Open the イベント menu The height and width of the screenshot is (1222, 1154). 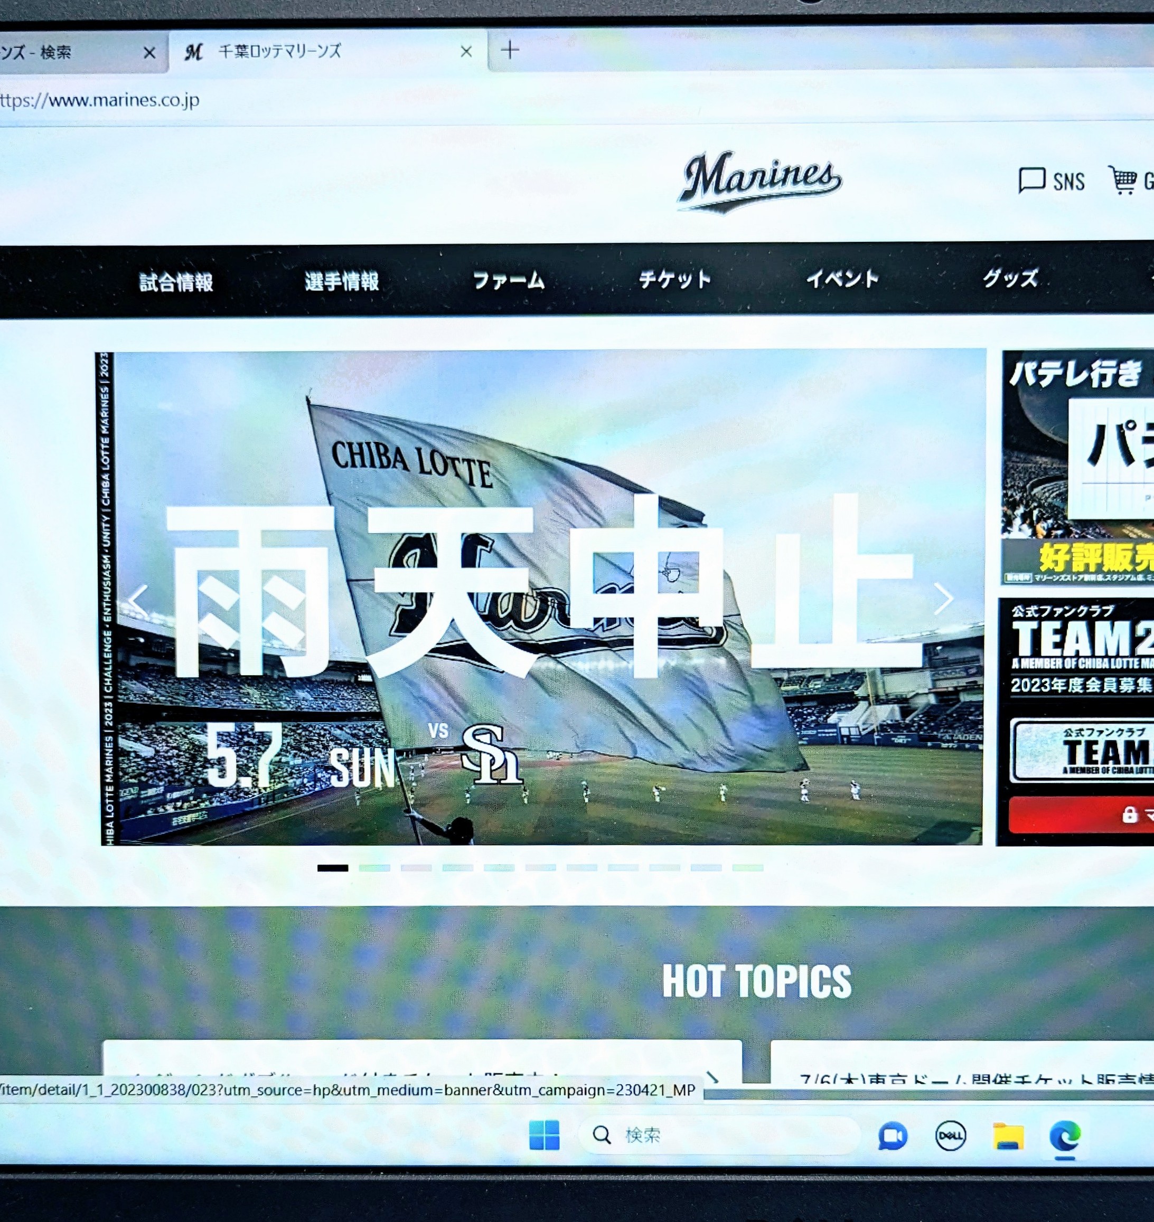842,279
